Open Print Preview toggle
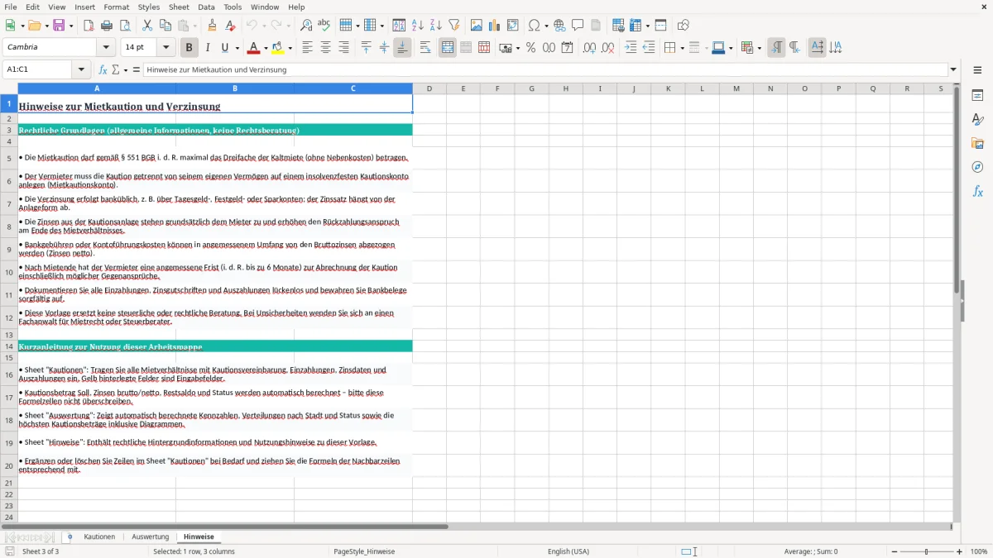Image resolution: width=993 pixels, height=558 pixels. (125, 26)
